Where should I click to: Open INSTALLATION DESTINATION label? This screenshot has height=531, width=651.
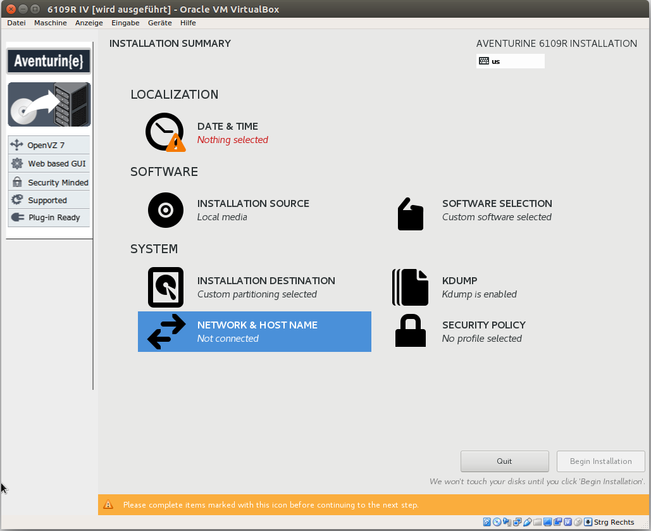pos(266,281)
